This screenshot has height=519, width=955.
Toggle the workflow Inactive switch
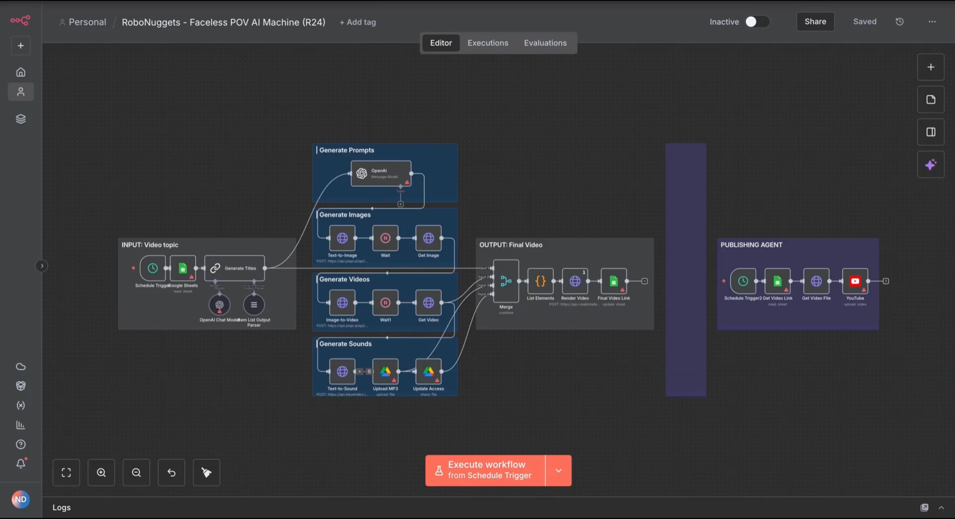coord(757,21)
